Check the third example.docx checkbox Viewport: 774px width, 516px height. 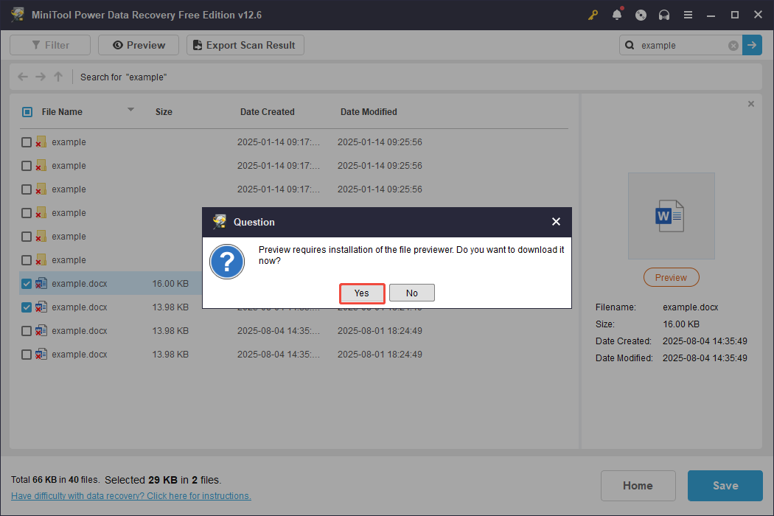(27, 331)
